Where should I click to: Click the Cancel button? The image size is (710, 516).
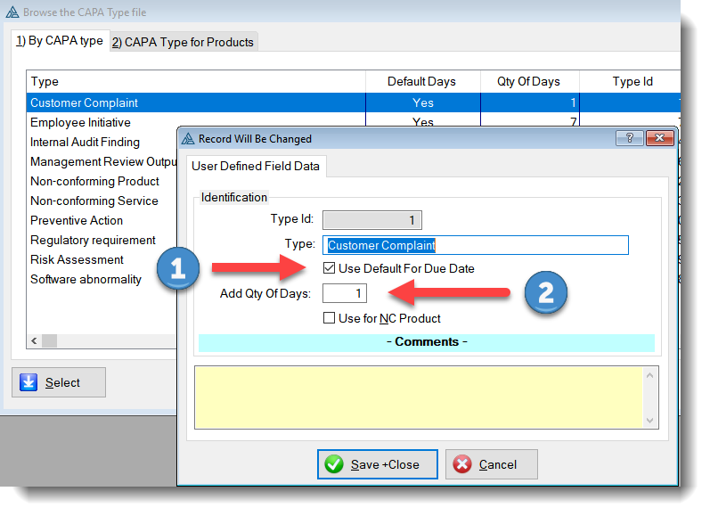point(492,464)
